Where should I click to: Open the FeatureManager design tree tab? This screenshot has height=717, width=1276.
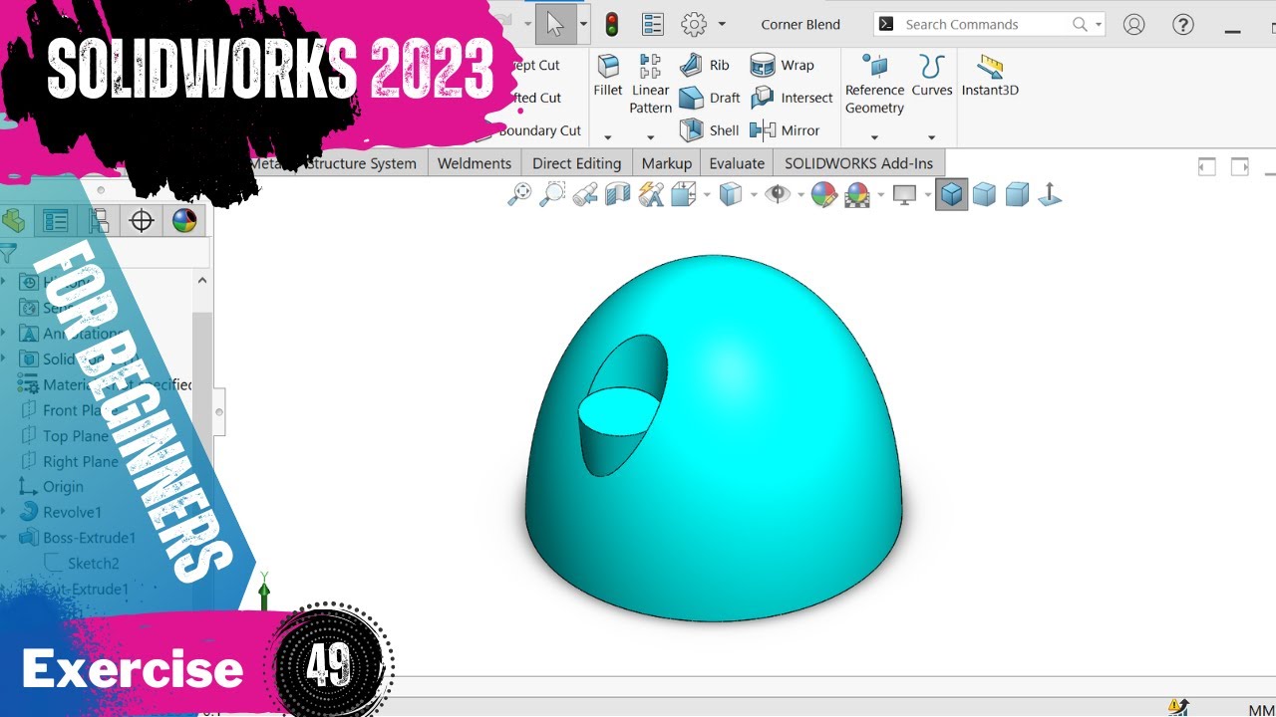coord(14,221)
